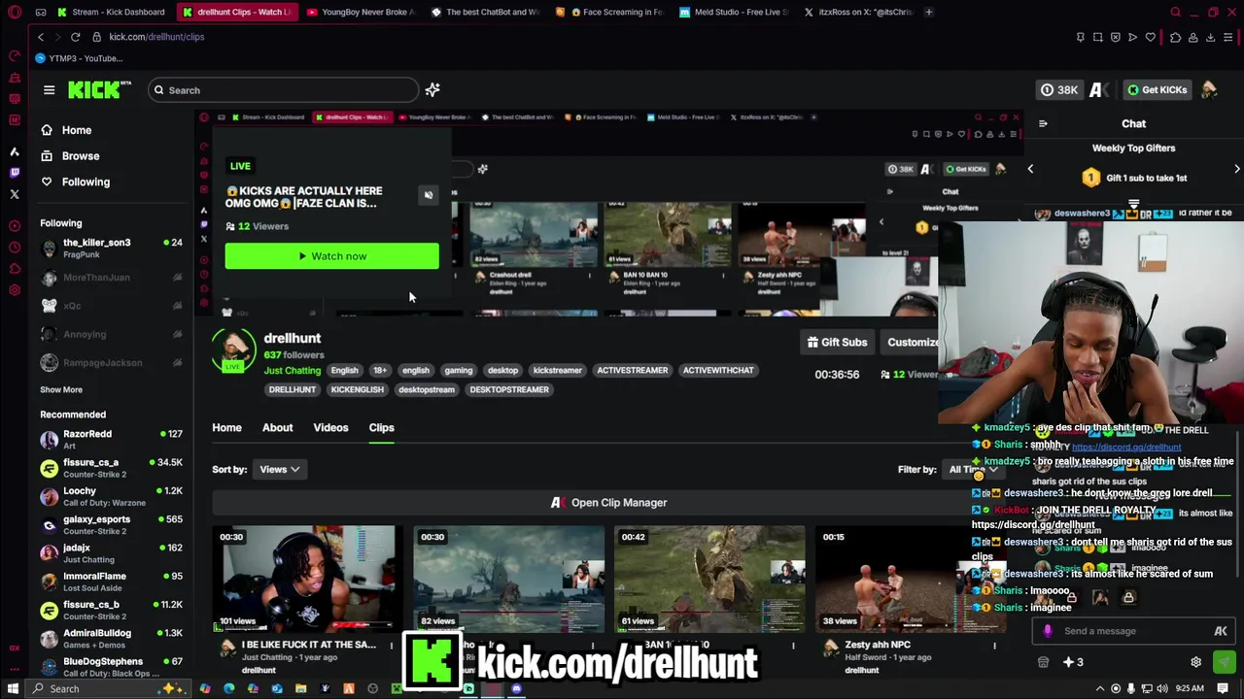Open the profile avatar menu
The height and width of the screenshot is (699, 1244).
[x=1209, y=90]
